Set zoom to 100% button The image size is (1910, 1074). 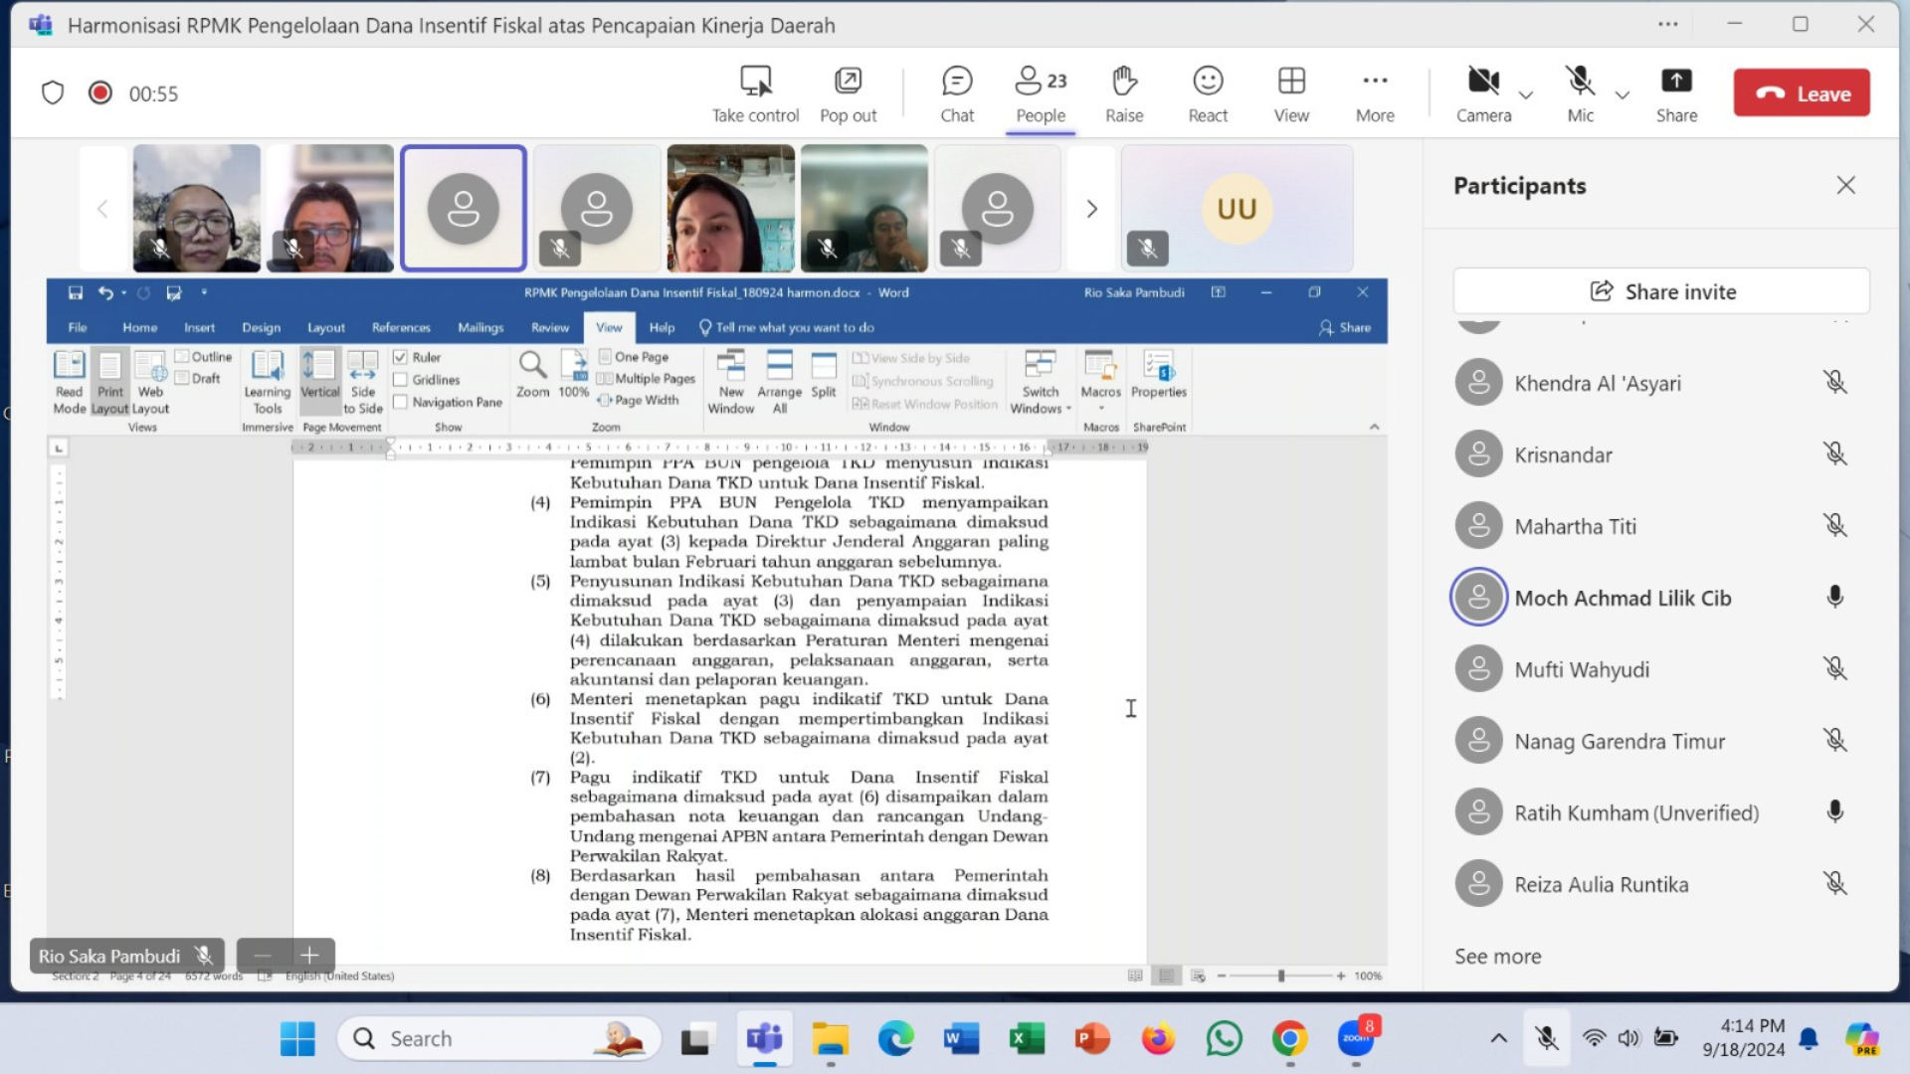574,375
